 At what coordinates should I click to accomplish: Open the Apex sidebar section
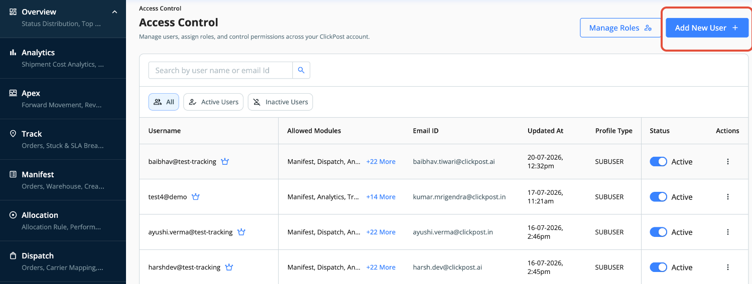point(63,99)
